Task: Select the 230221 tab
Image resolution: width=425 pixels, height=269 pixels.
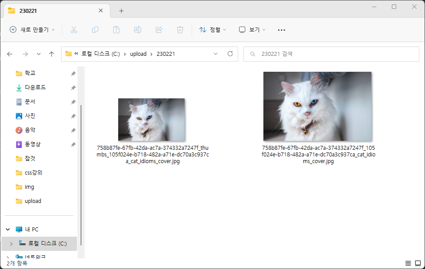Action: [x=57, y=11]
